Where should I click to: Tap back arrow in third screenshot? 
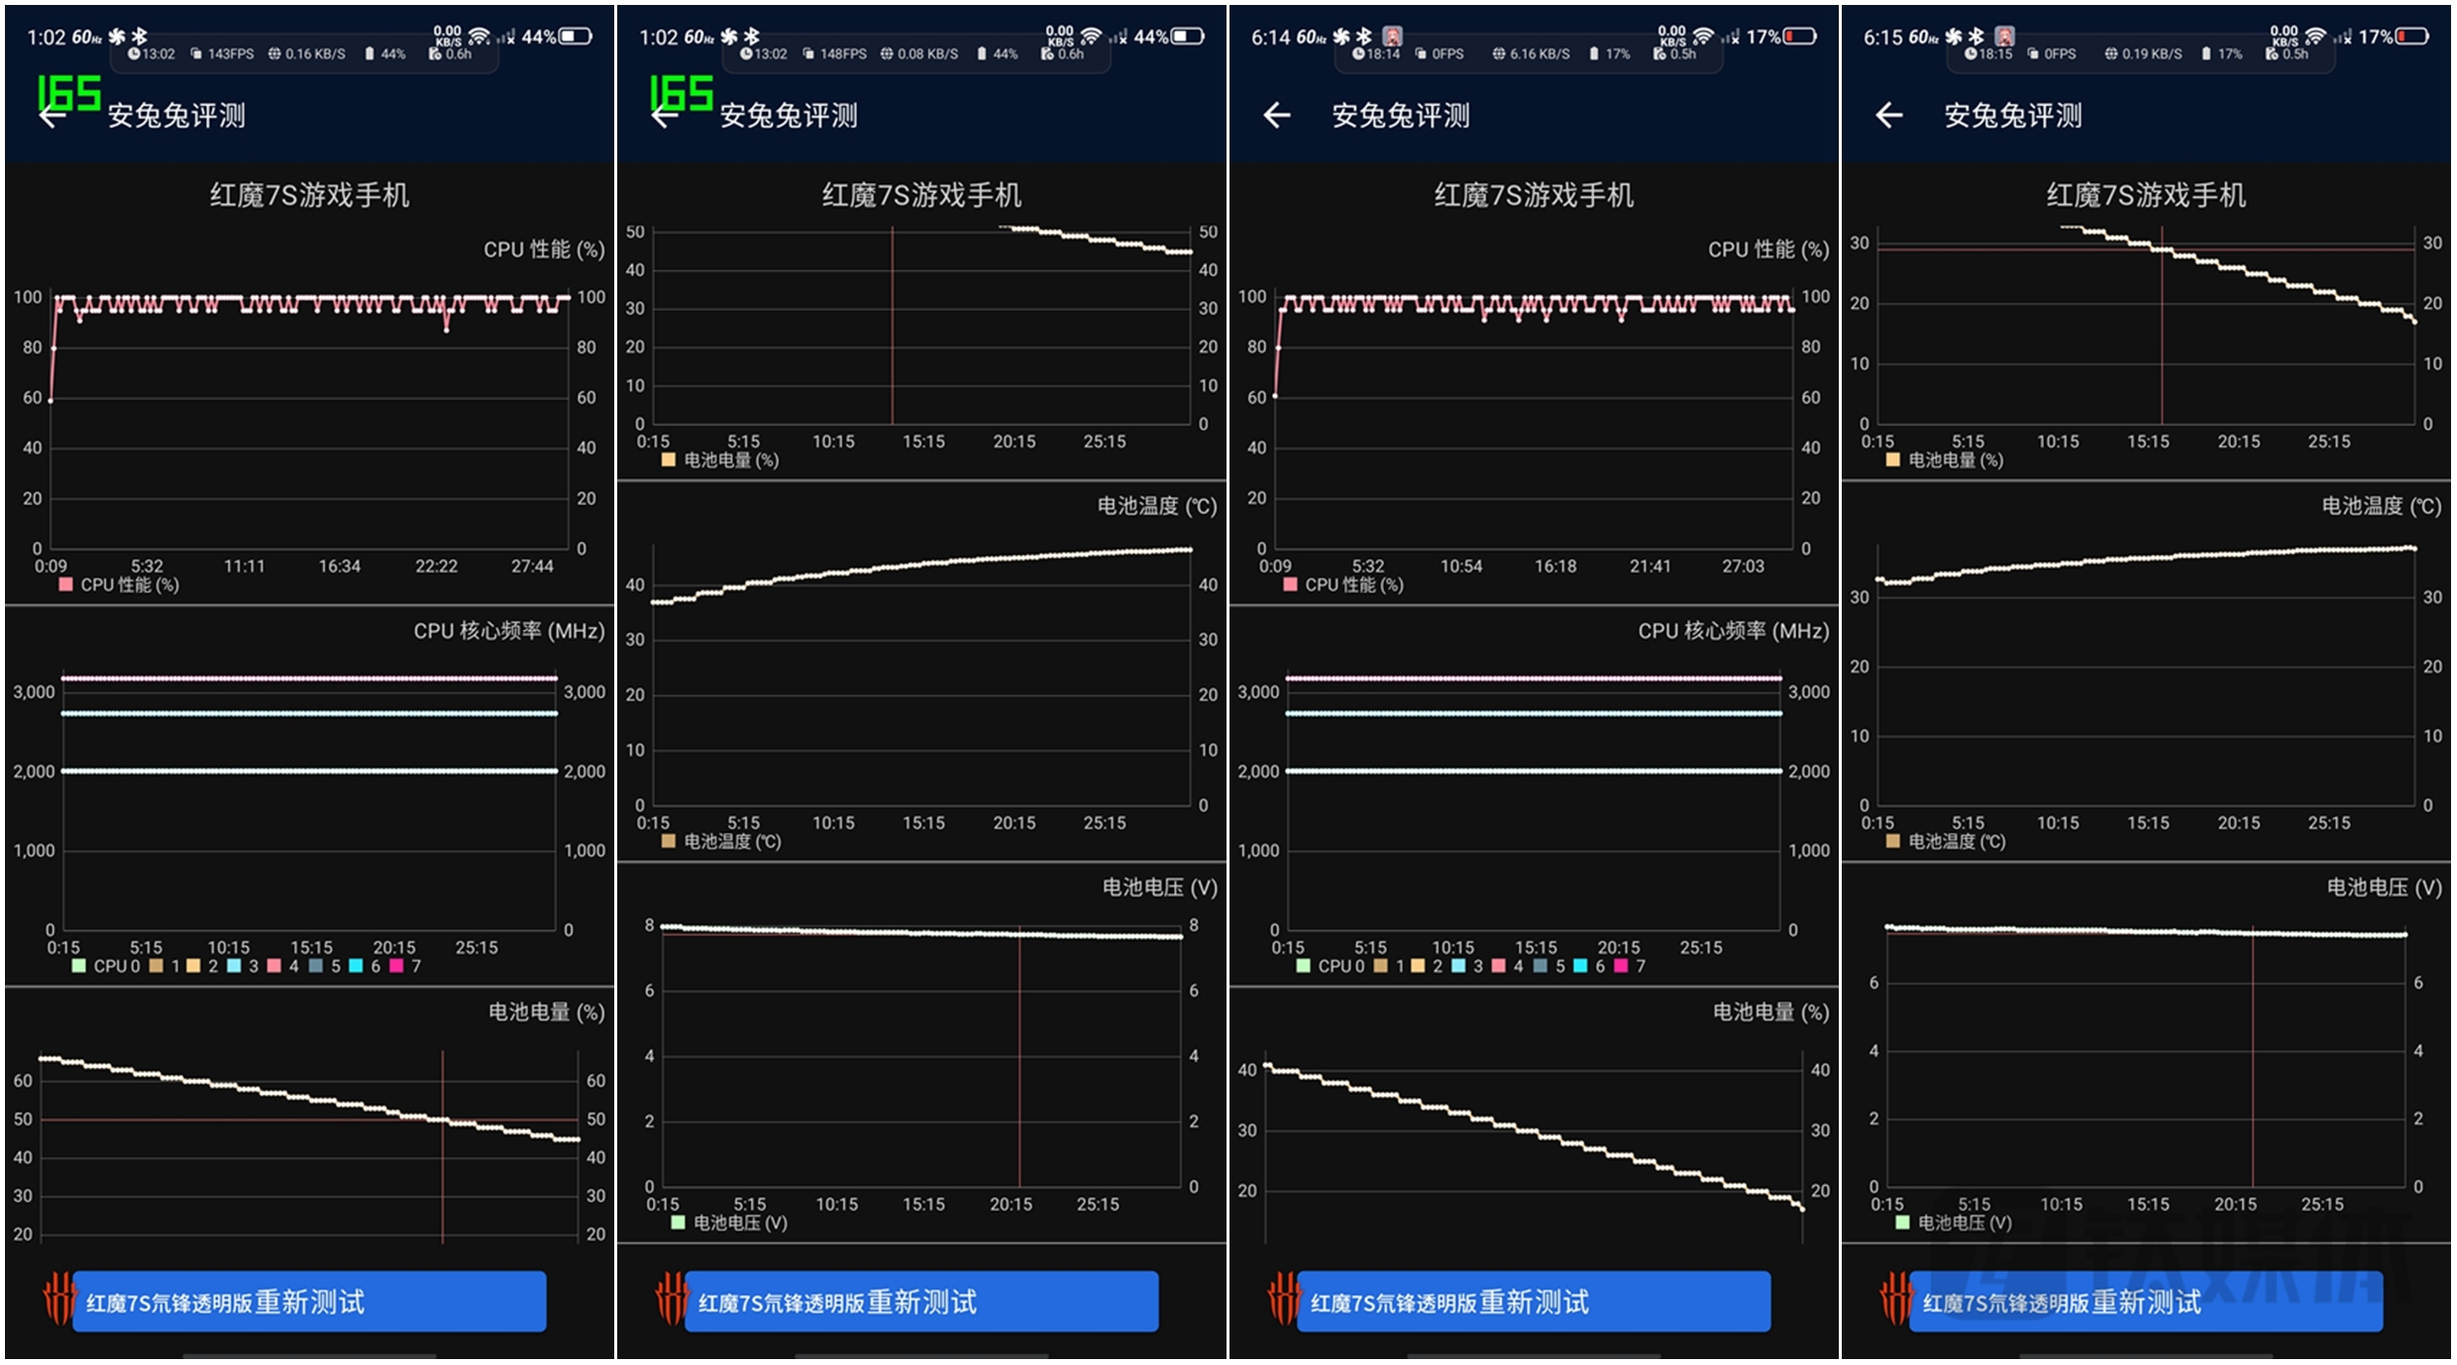tap(1276, 116)
